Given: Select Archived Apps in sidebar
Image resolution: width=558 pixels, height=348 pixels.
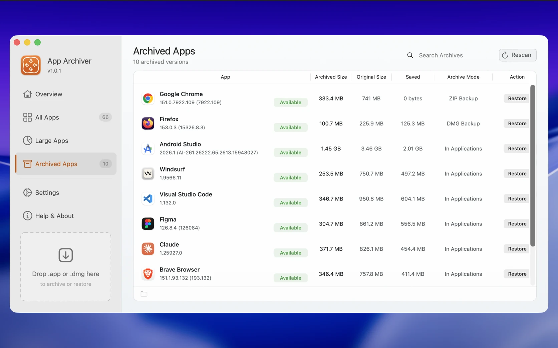Looking at the screenshot, I should 66,164.
